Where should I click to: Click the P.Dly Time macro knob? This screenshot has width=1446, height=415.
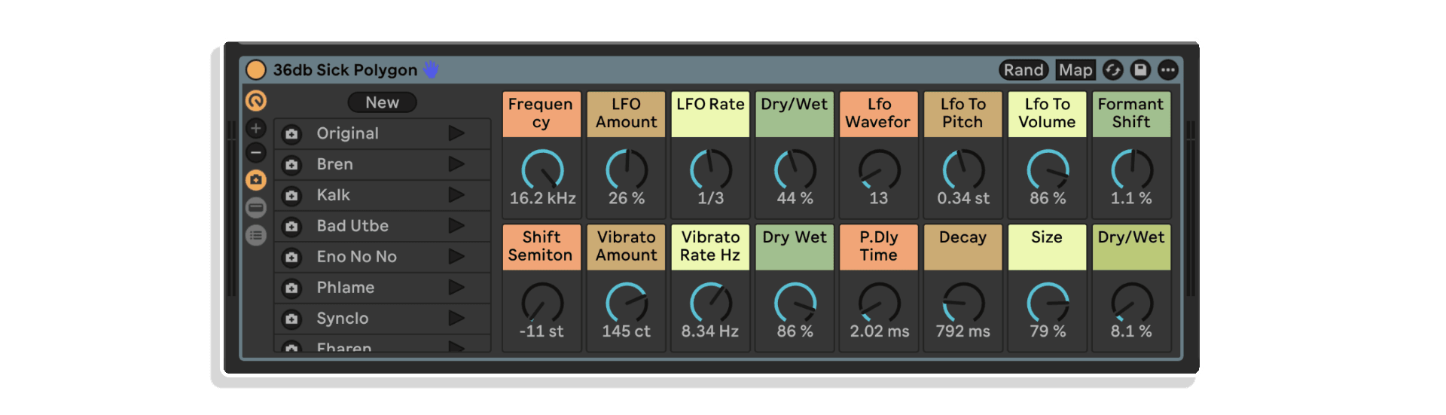pyautogui.click(x=879, y=303)
